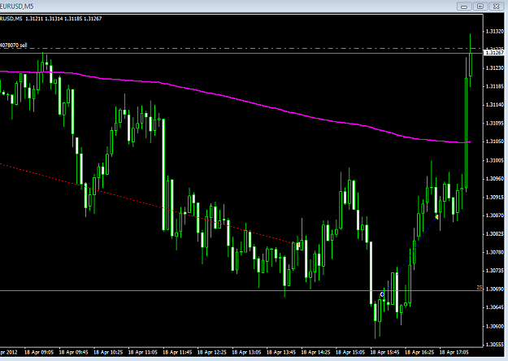Select the green dash-dot sell order line
The width and height of the screenshot is (508, 361).
click(241, 49)
